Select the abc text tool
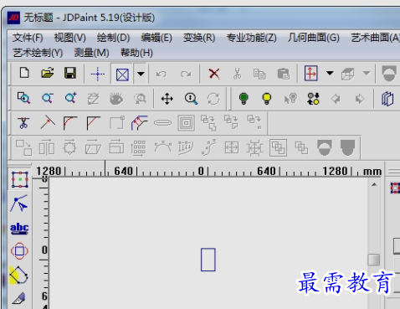 [x=19, y=229]
